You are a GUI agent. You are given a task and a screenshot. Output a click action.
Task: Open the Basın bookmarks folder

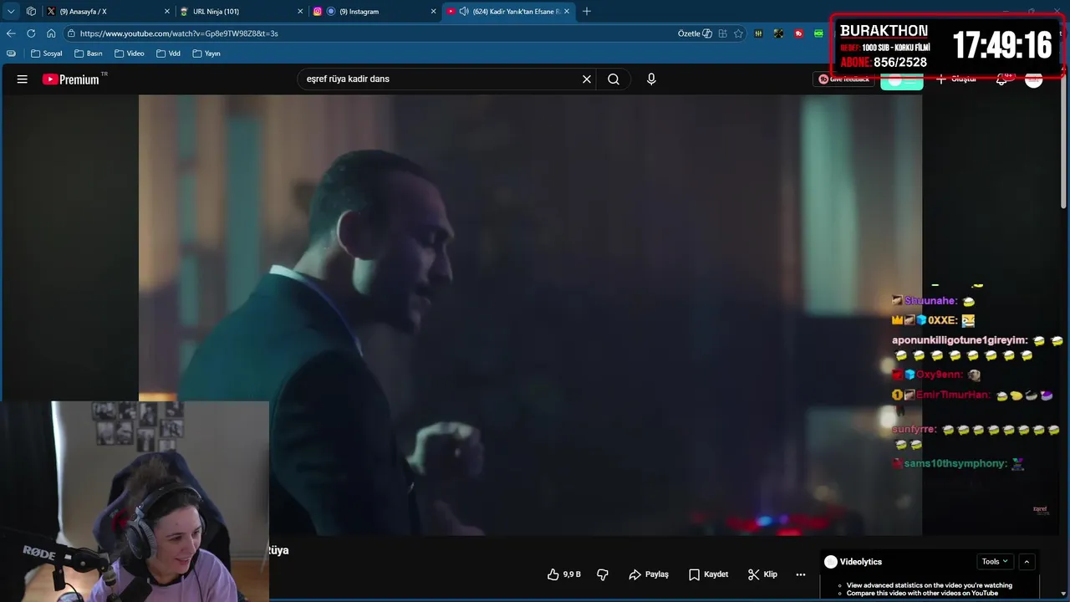pyautogui.click(x=89, y=54)
